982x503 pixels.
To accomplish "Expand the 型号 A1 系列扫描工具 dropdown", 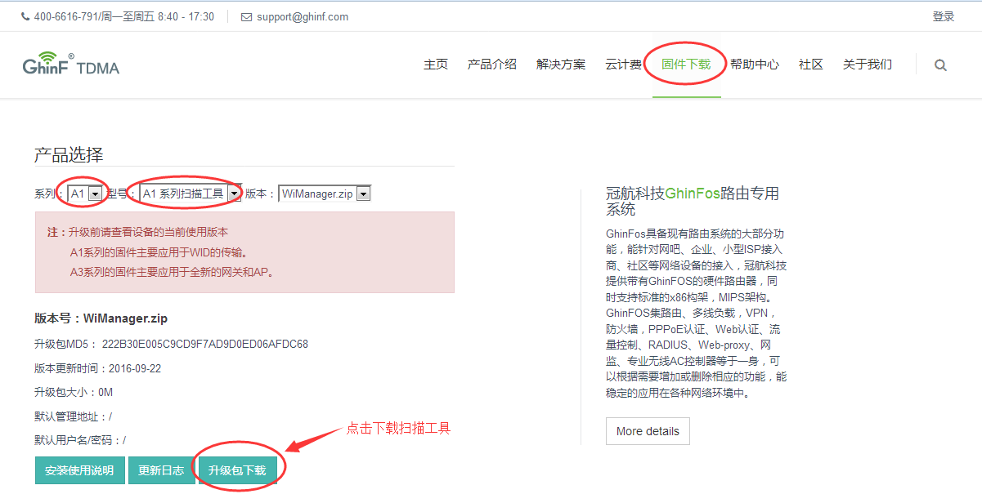I will pos(191,194).
